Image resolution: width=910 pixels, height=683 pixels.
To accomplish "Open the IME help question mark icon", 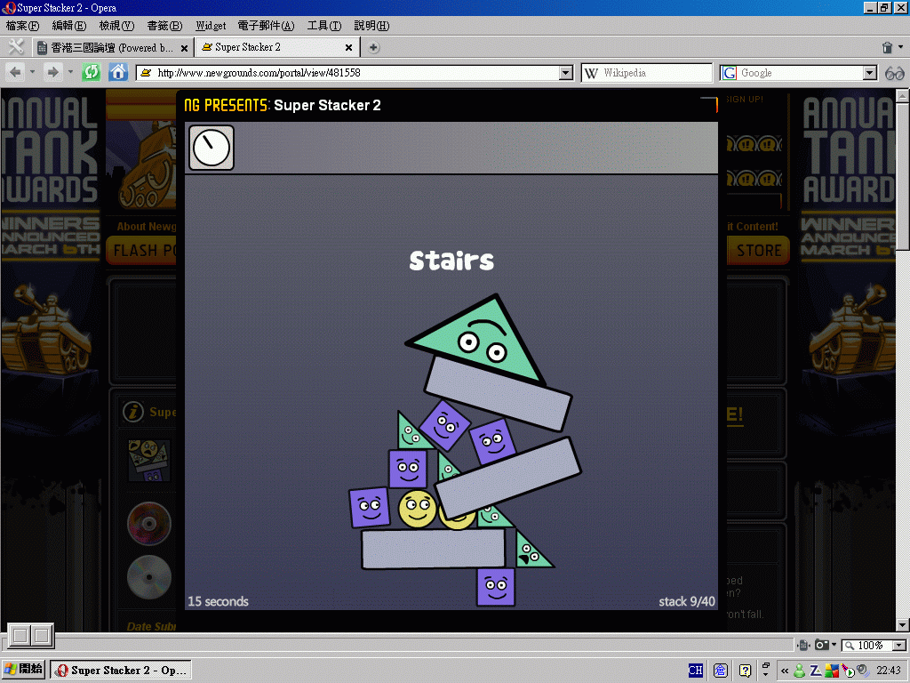I will (746, 671).
